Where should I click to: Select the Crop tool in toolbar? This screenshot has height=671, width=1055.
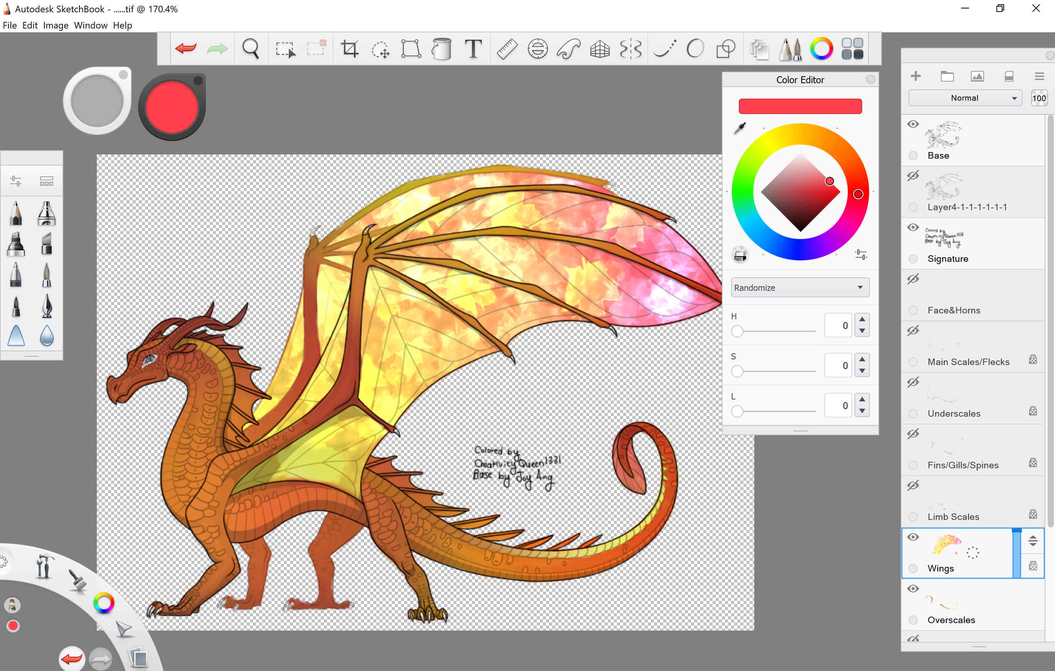pyautogui.click(x=350, y=48)
